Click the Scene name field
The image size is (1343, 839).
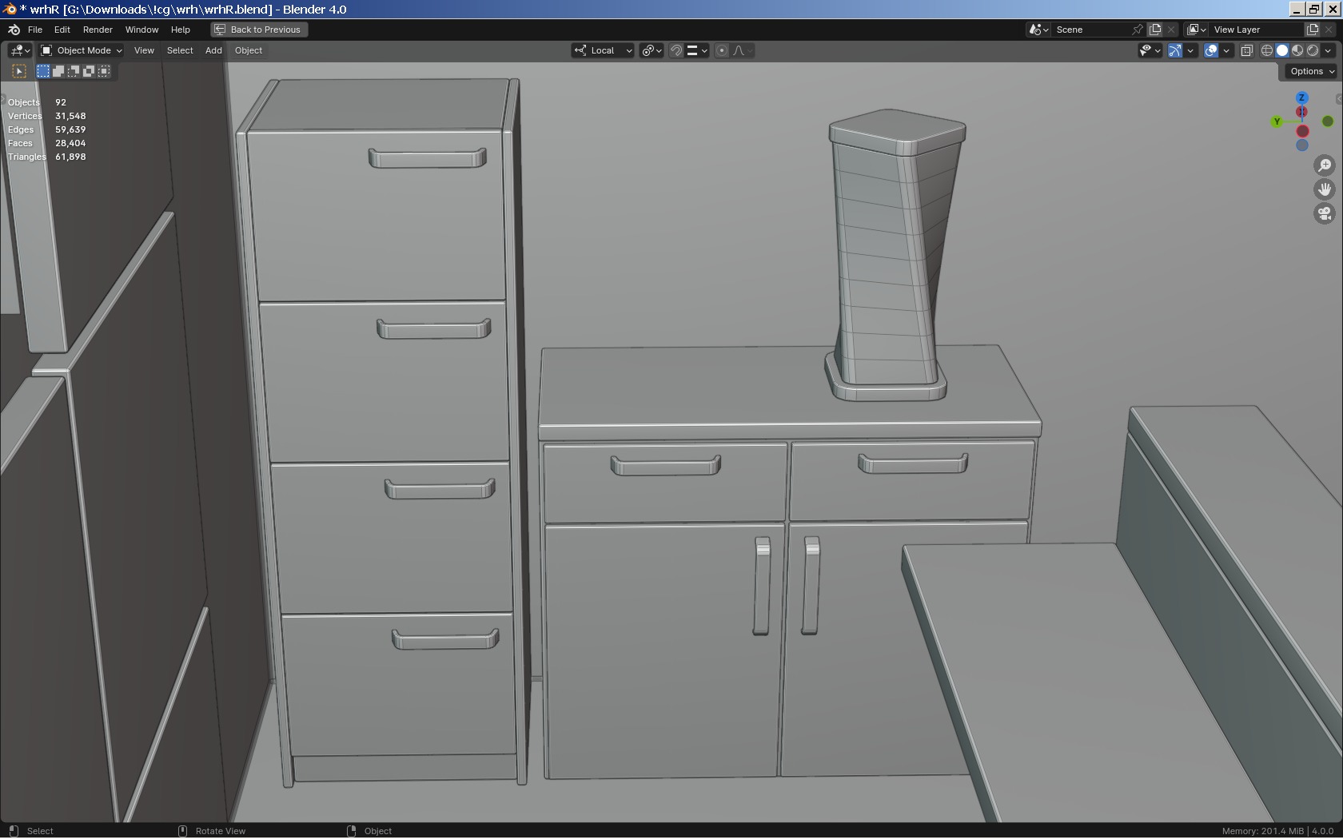1091,30
